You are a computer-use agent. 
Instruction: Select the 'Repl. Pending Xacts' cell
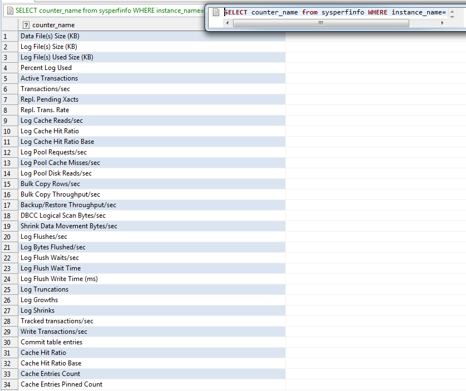tap(152, 99)
